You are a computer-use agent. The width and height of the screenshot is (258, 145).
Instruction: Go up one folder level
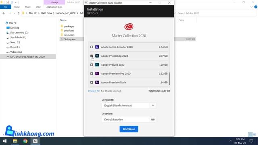coord(19,13)
